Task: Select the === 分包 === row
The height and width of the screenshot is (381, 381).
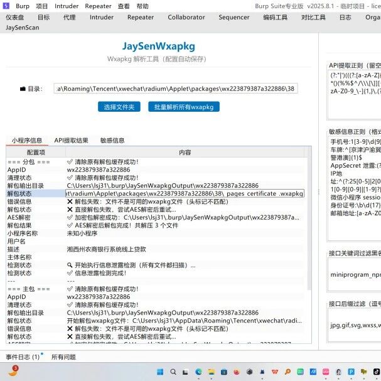Action: [156, 162]
